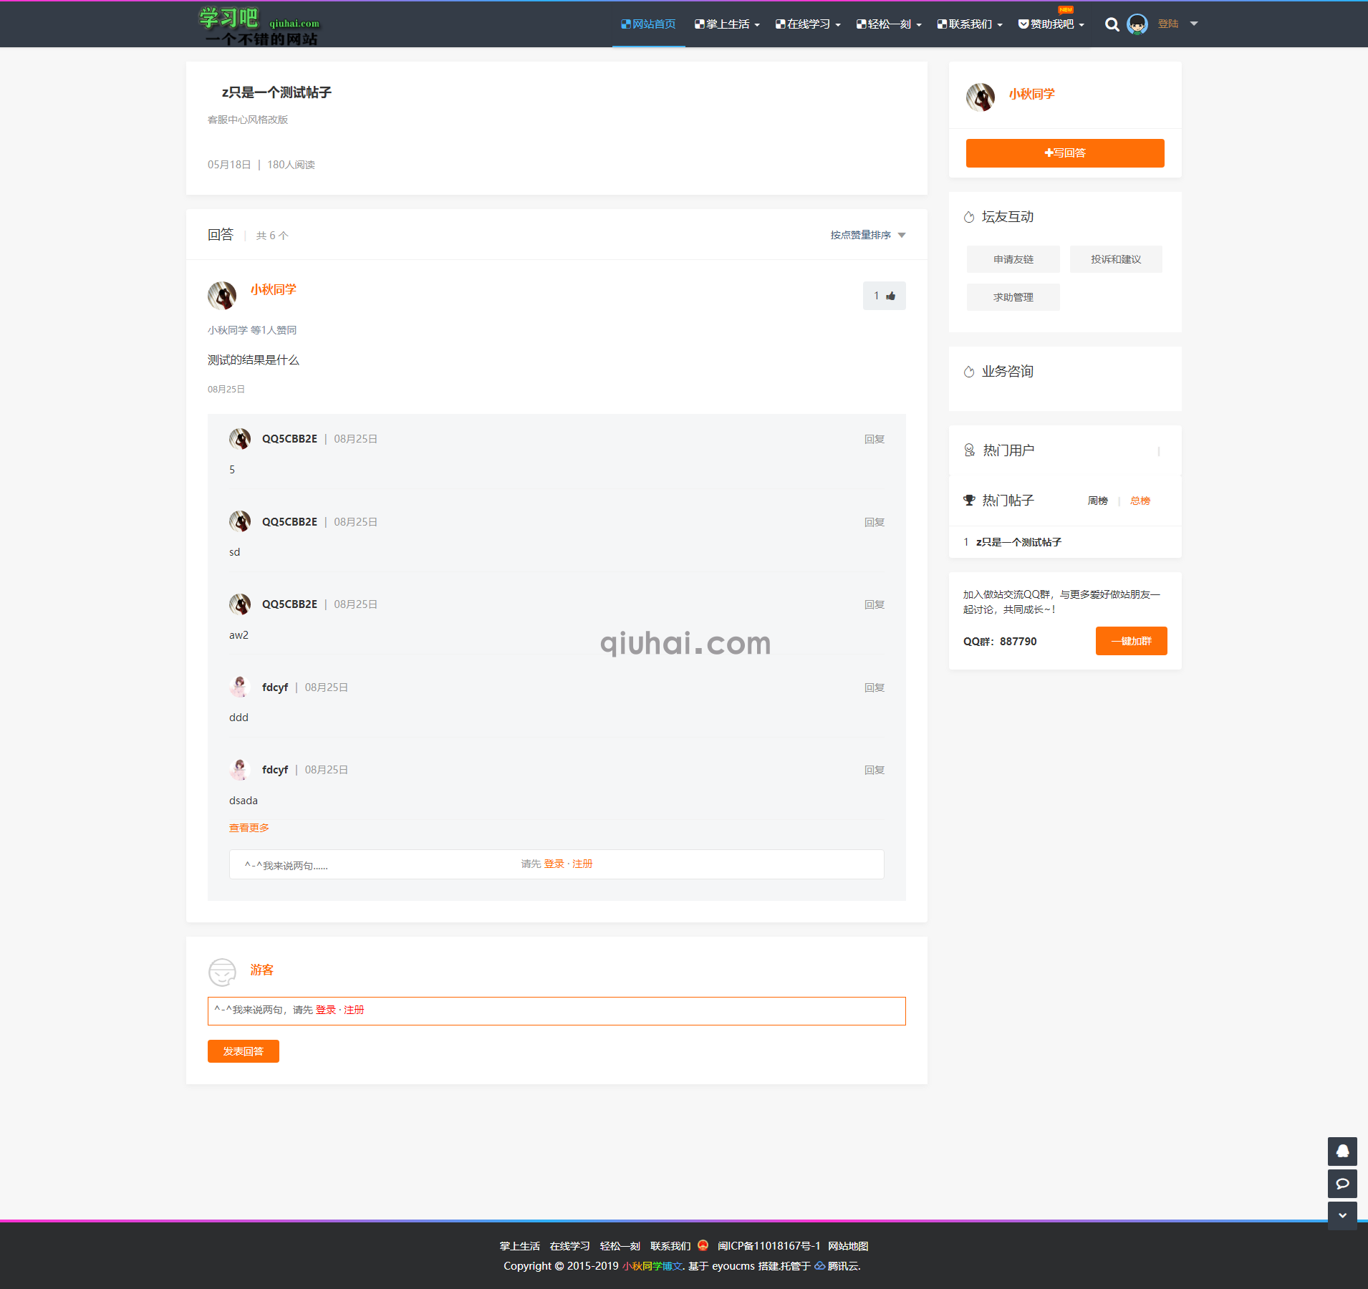Expand the login dropdown arrow
This screenshot has height=1289, width=1368.
click(1194, 24)
